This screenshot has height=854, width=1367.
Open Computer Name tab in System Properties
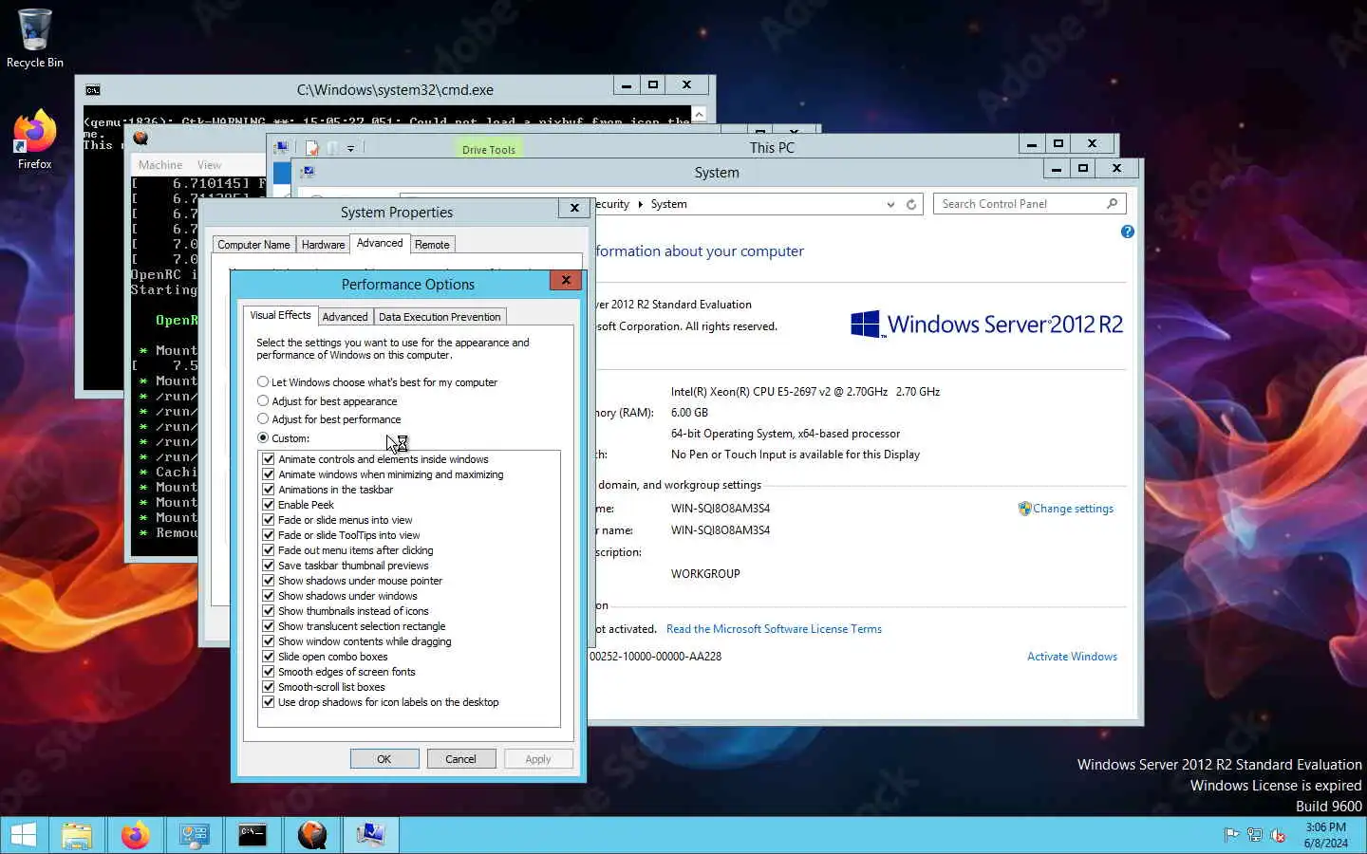pos(253,245)
